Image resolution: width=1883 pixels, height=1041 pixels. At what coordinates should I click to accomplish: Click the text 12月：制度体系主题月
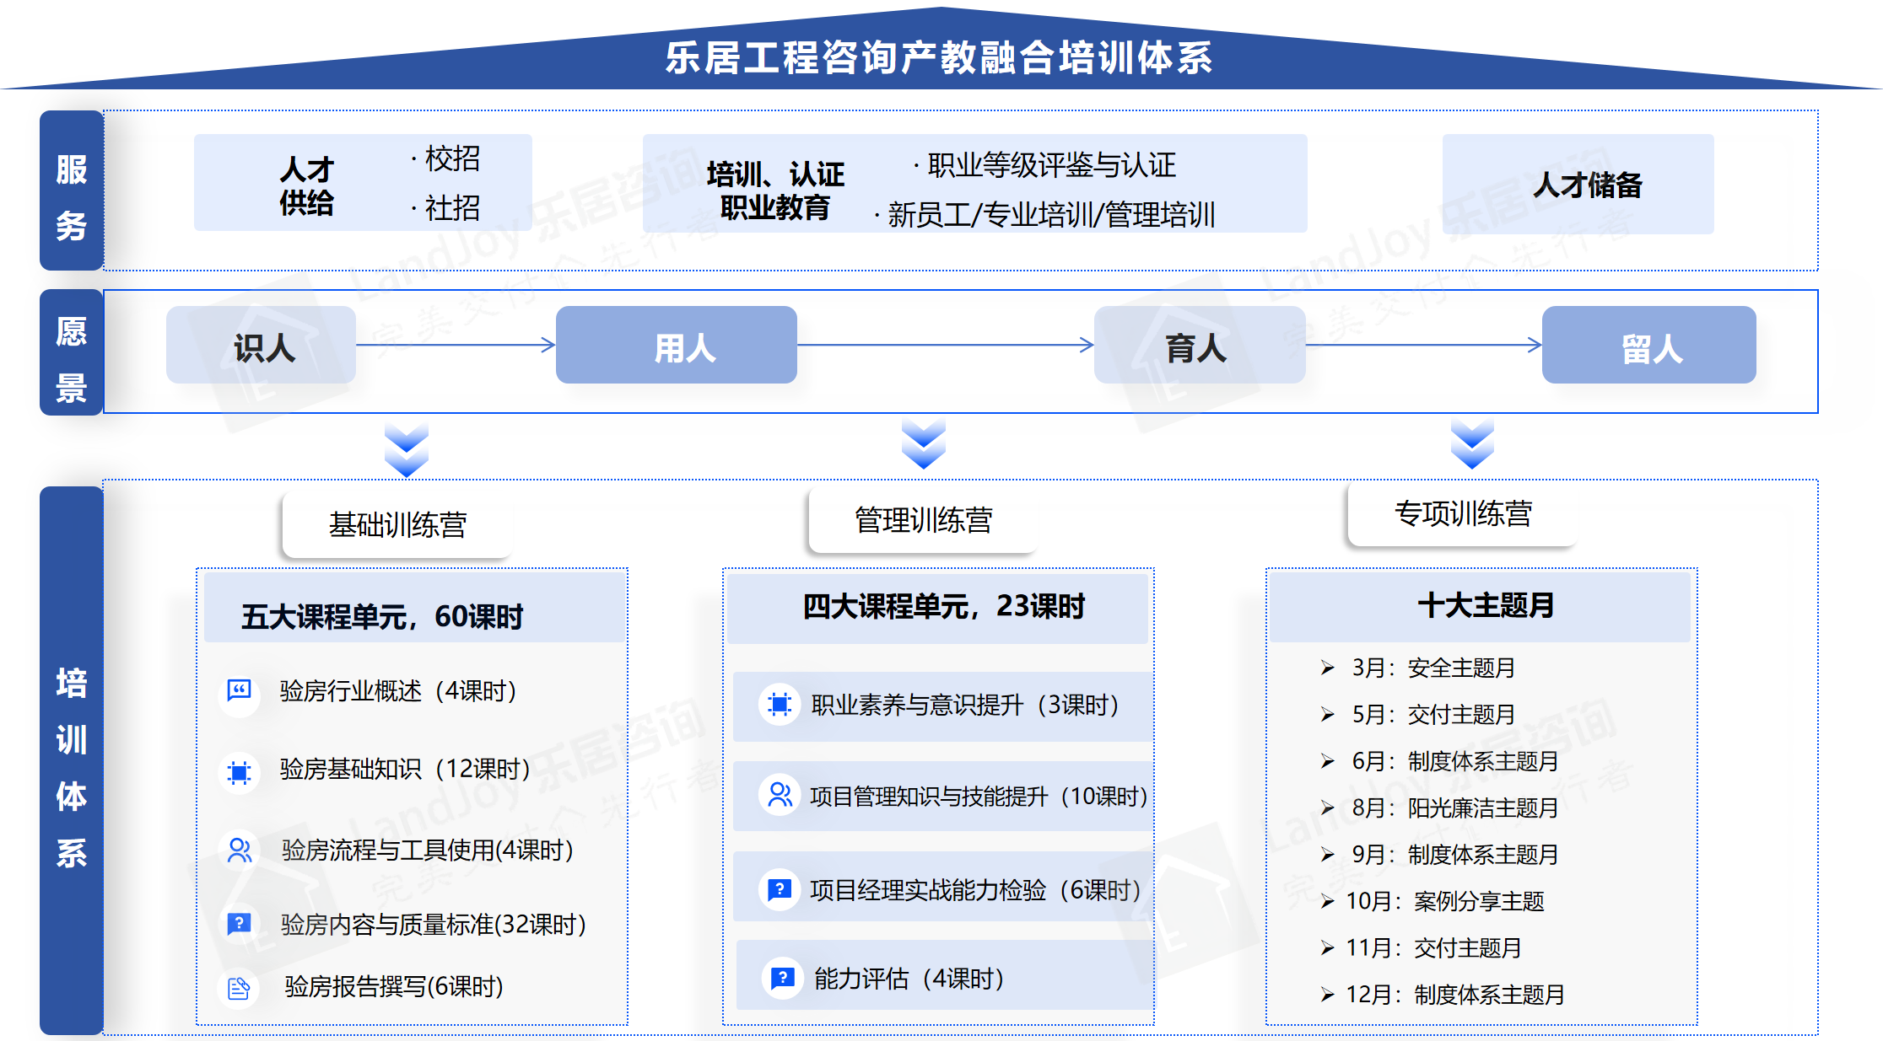[x=1455, y=995]
